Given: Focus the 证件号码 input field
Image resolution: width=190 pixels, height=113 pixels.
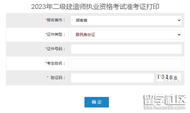Looking at the screenshot, I should pyautogui.click(x=126, y=49).
